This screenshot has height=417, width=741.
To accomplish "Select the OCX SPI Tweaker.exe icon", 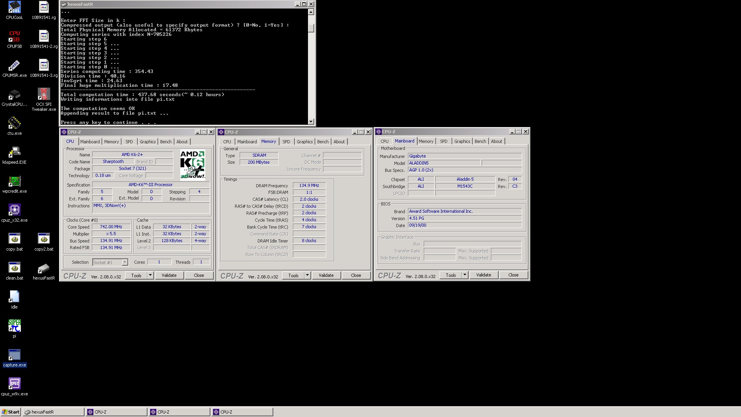I will (44, 100).
